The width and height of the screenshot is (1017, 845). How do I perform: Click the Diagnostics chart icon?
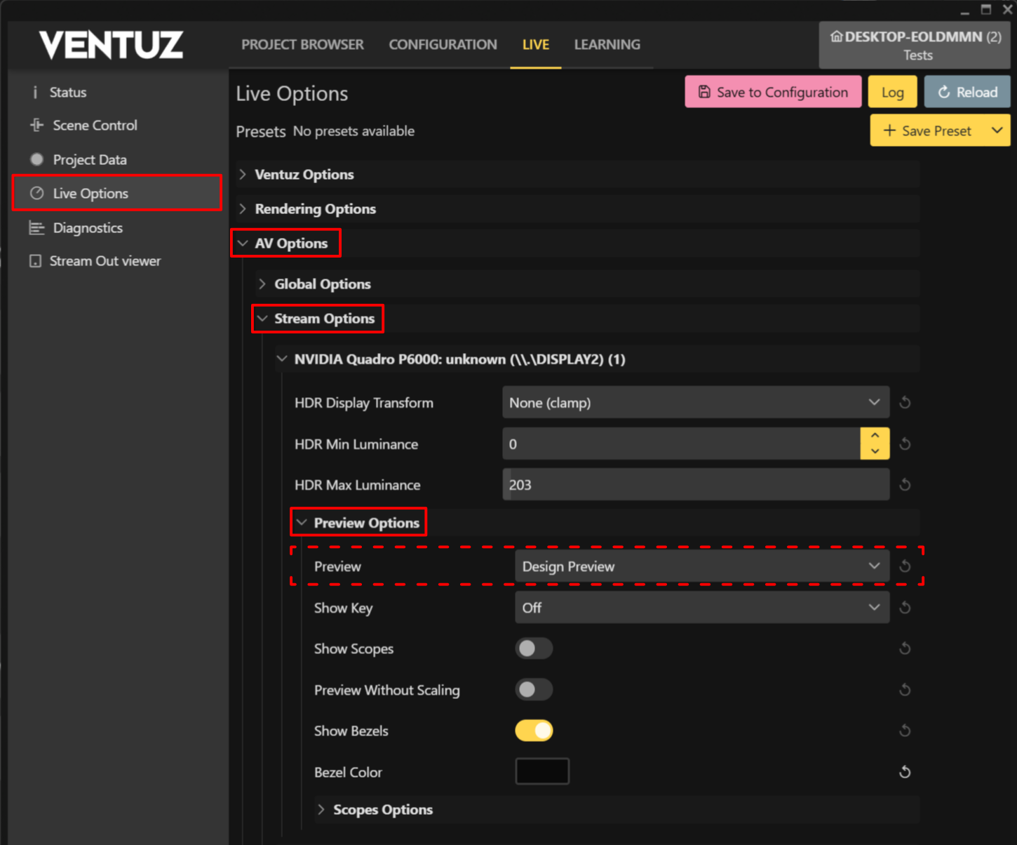click(36, 228)
